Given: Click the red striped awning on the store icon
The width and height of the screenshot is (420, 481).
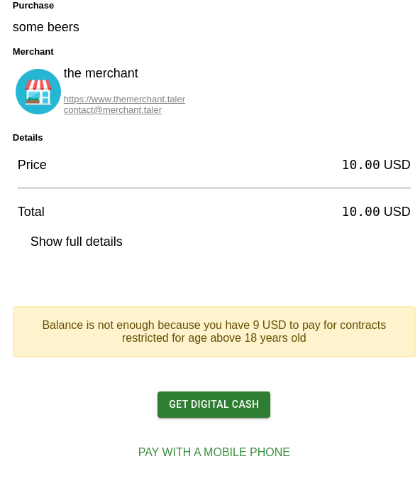Looking at the screenshot, I should tap(38, 85).
